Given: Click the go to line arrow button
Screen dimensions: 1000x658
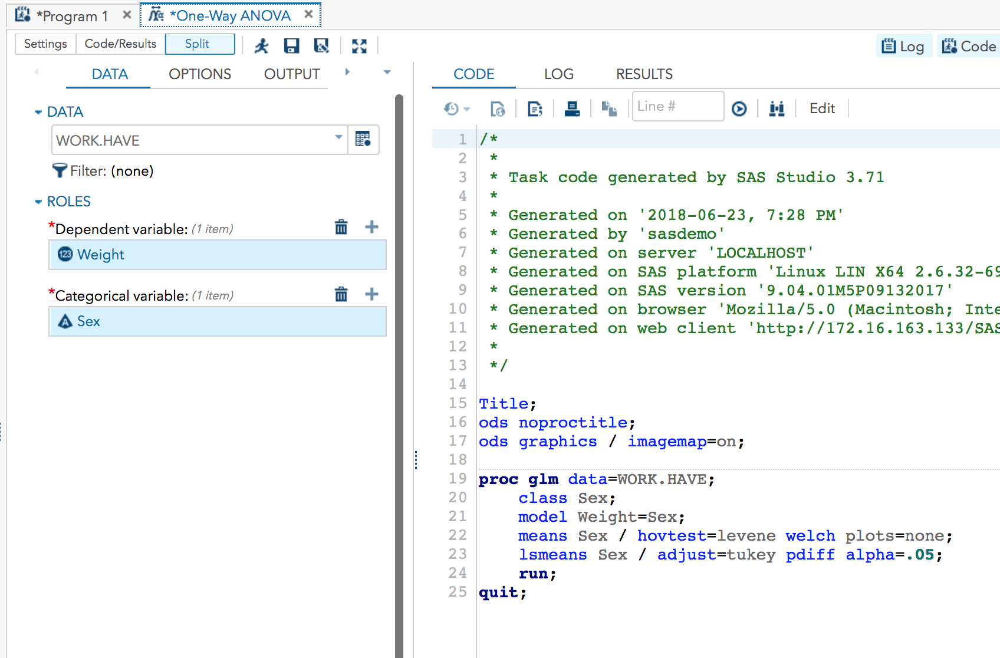Looking at the screenshot, I should [739, 108].
